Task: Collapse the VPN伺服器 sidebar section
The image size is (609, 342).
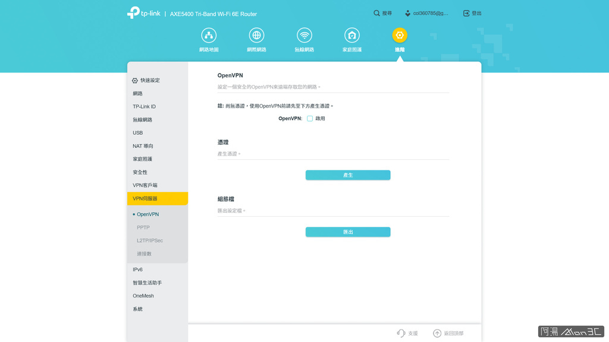Action: tap(157, 198)
